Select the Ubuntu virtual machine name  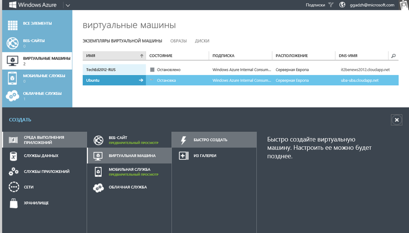point(93,80)
